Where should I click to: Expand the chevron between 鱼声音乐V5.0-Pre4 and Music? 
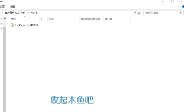coord(28,13)
